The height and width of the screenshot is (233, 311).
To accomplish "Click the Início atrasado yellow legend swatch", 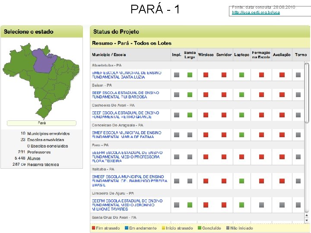I will [x=163, y=228].
